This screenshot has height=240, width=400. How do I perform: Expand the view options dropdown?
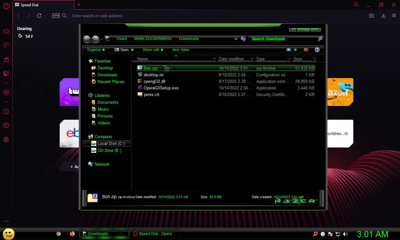[x=295, y=50]
